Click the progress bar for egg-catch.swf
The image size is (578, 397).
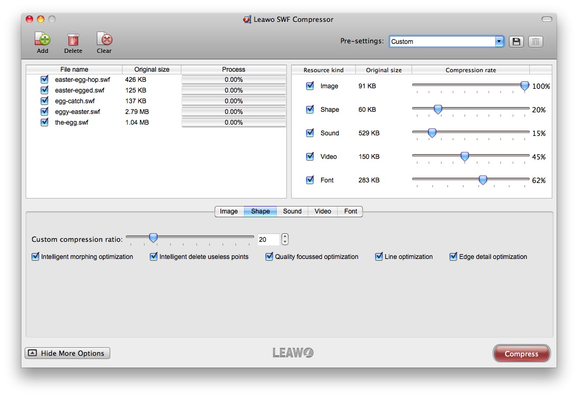point(234,101)
